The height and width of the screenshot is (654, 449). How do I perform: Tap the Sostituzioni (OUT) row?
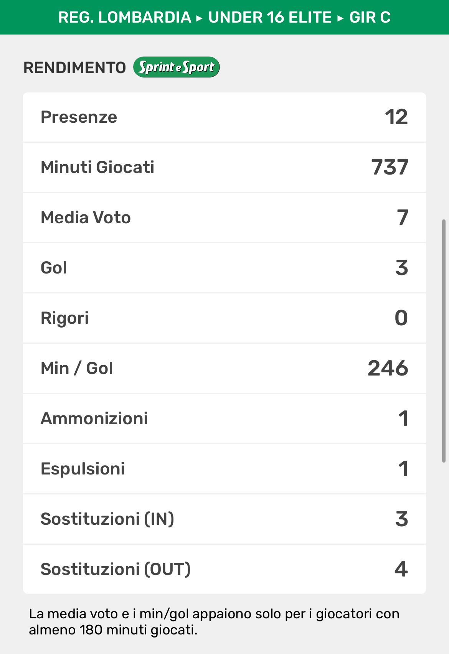pyautogui.click(x=225, y=569)
